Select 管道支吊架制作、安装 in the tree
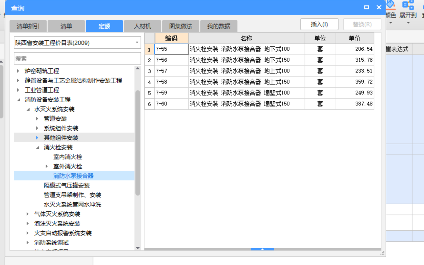This screenshot has width=424, height=265. click(x=72, y=195)
